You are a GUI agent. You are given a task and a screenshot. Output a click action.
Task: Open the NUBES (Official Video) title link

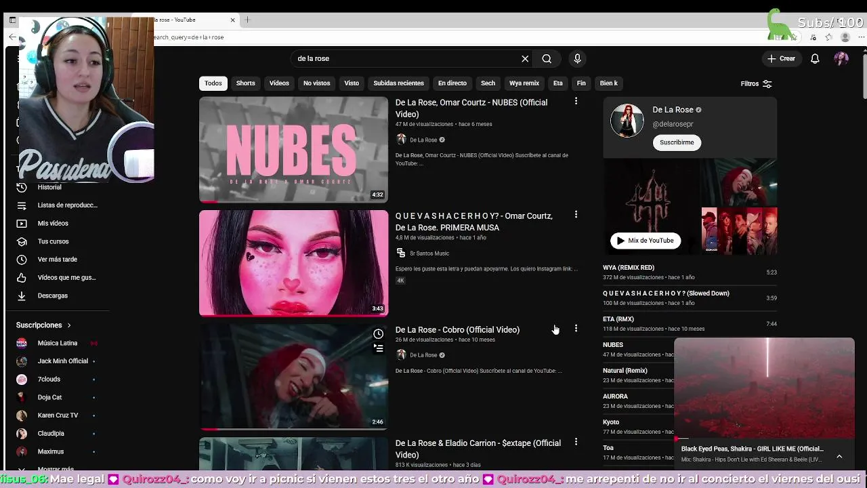click(x=471, y=108)
